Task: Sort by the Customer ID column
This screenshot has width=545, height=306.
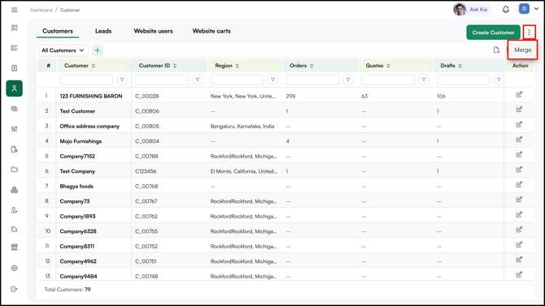Action: tap(175, 66)
